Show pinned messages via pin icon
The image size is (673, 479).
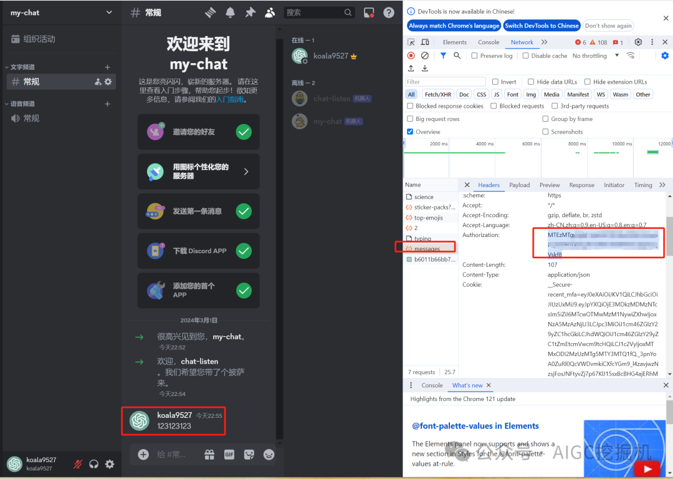(251, 12)
